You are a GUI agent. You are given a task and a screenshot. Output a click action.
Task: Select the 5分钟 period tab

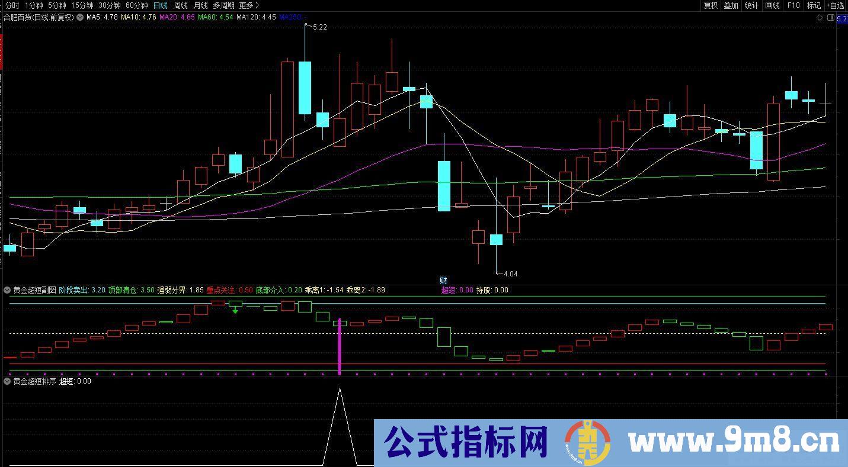[x=57, y=5]
